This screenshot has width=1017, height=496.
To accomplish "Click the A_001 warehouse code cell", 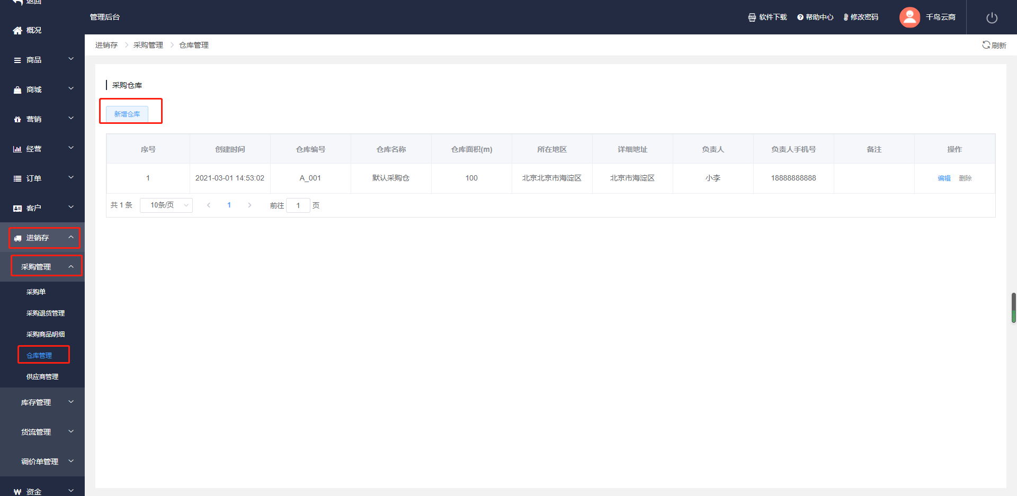I will tap(310, 178).
